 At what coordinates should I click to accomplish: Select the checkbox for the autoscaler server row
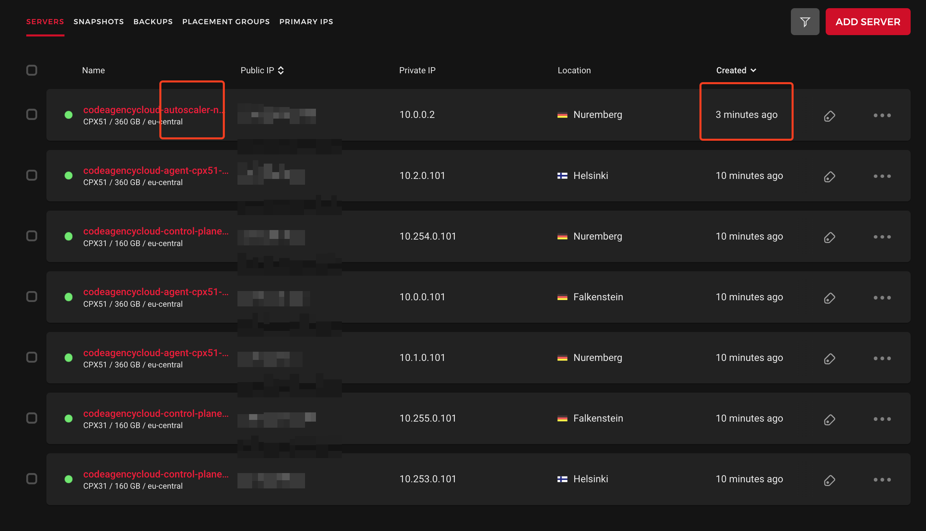point(32,114)
